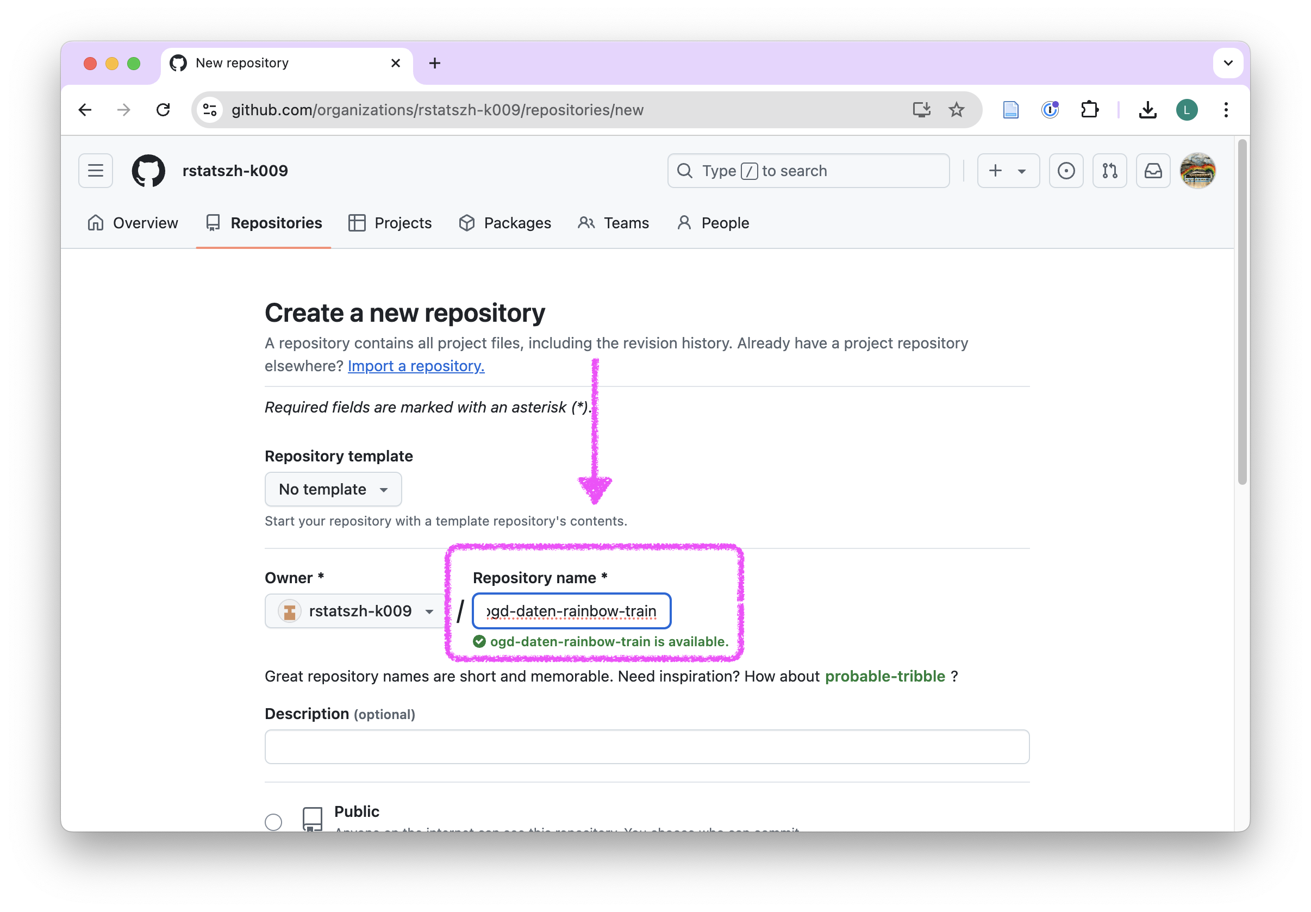Switch to the Packages tab

pyautogui.click(x=505, y=223)
